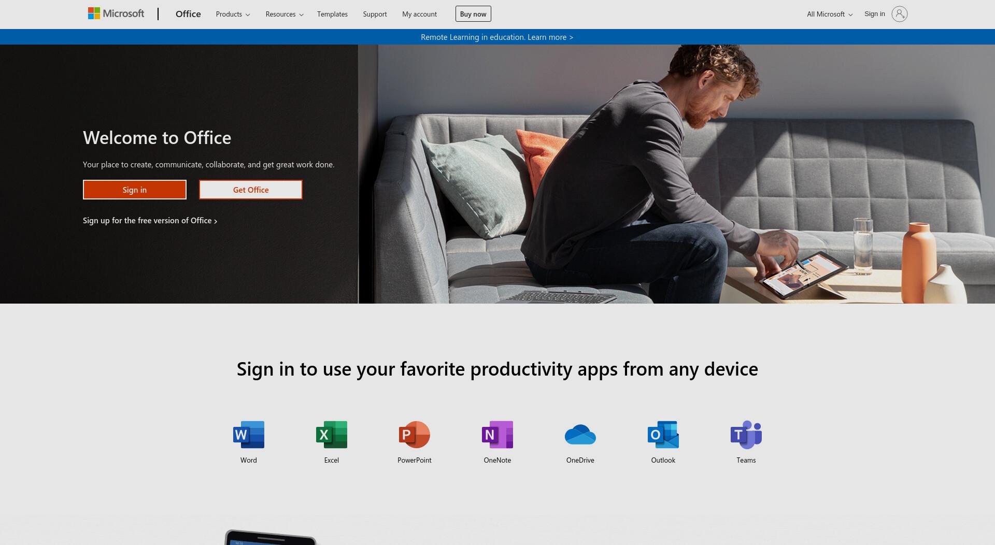This screenshot has height=545, width=995.
Task: Open the Teams app icon
Action: [746, 434]
